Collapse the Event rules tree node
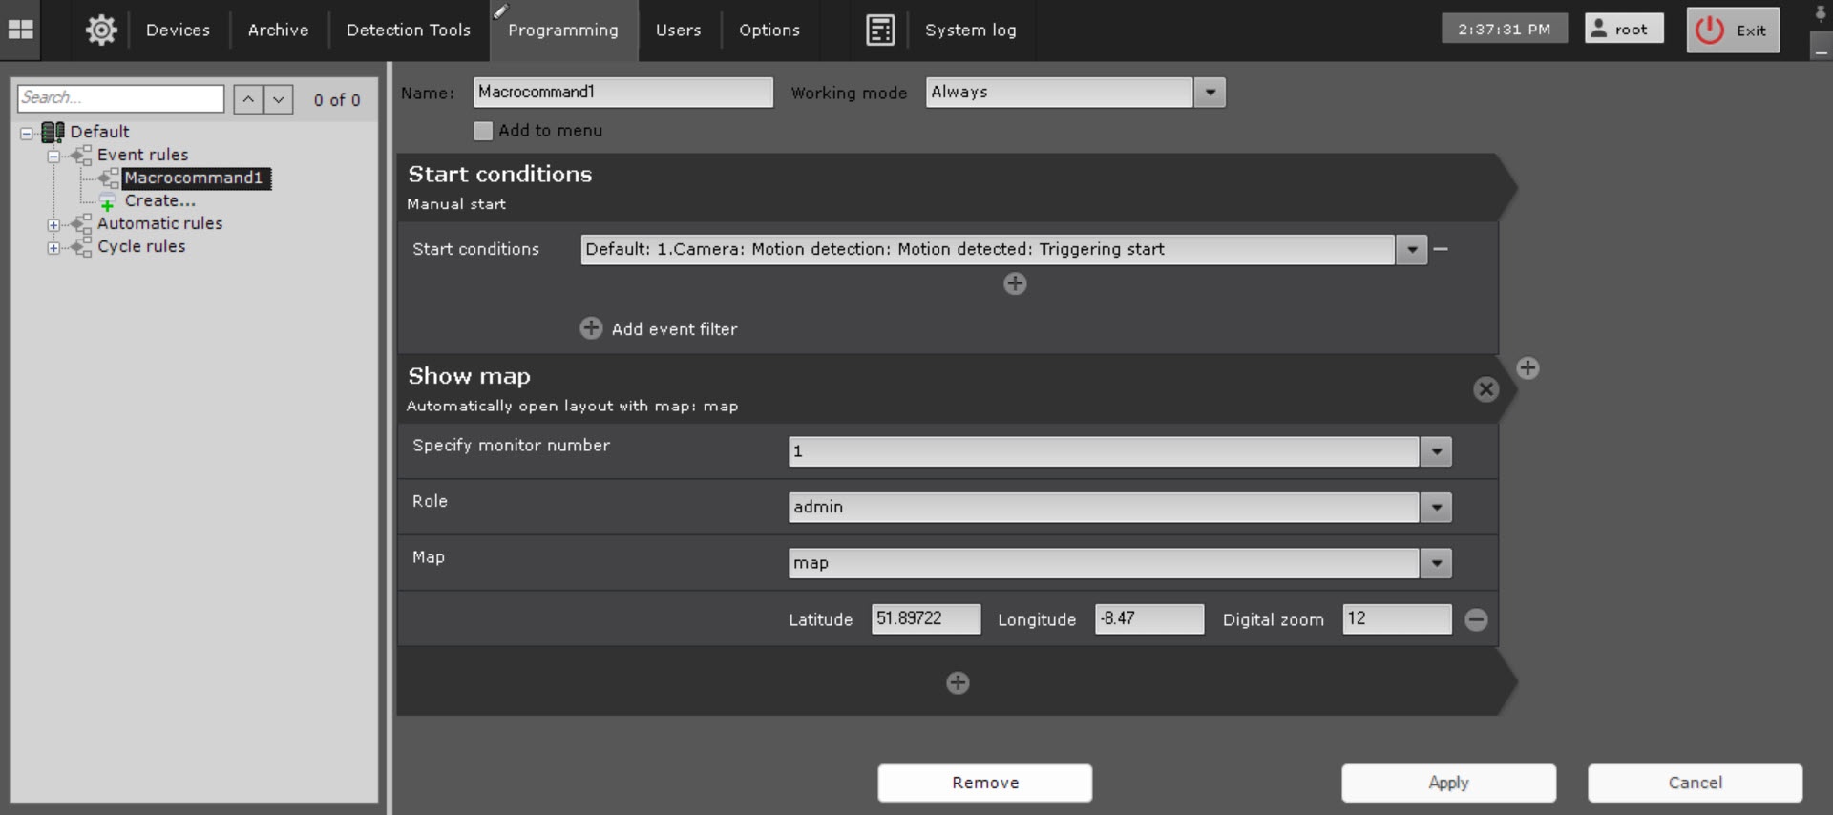This screenshot has width=1833, height=815. pyautogui.click(x=54, y=156)
